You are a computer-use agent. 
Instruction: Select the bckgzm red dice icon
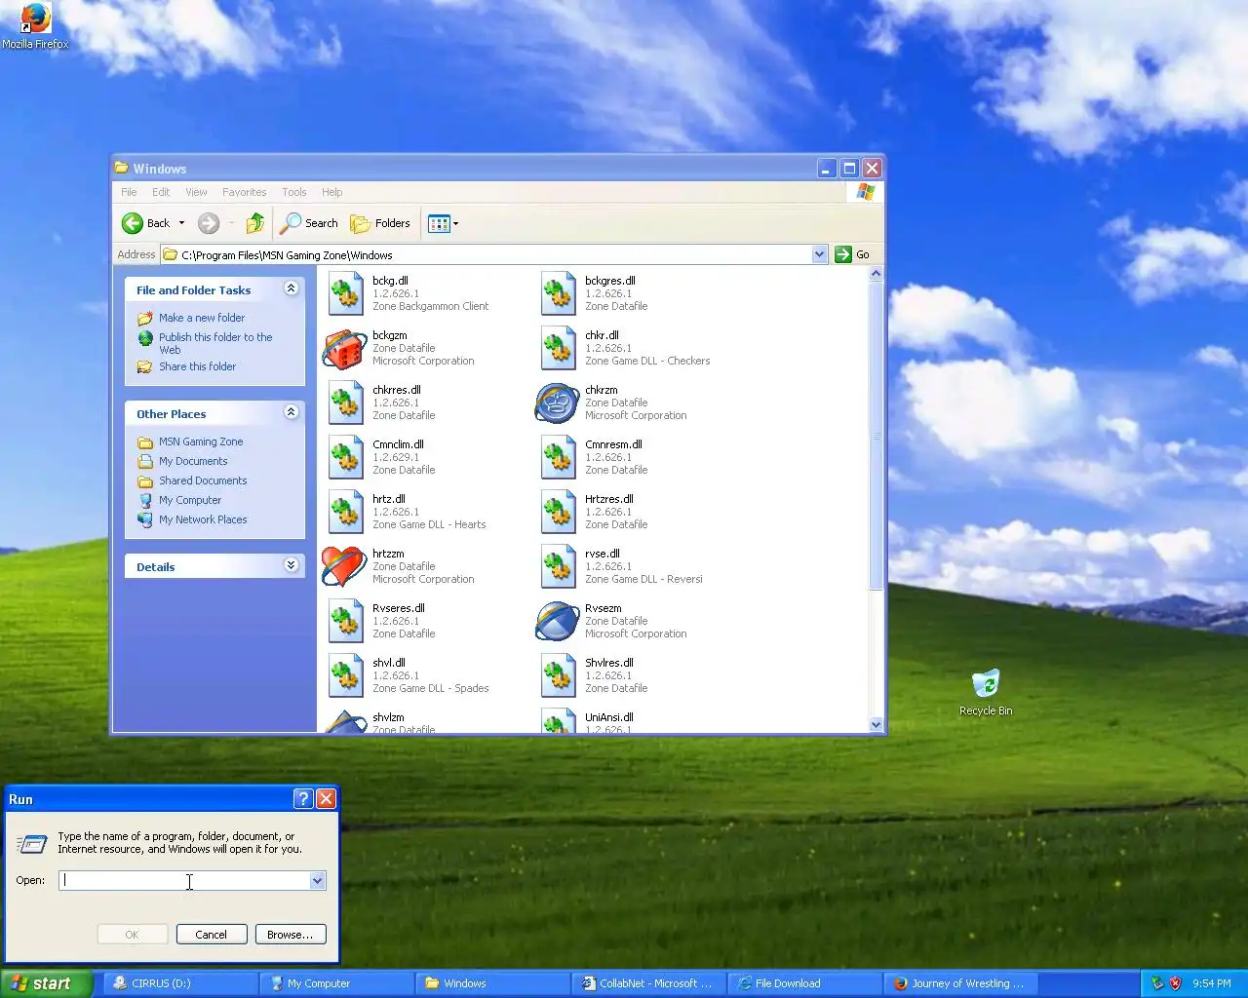point(344,349)
